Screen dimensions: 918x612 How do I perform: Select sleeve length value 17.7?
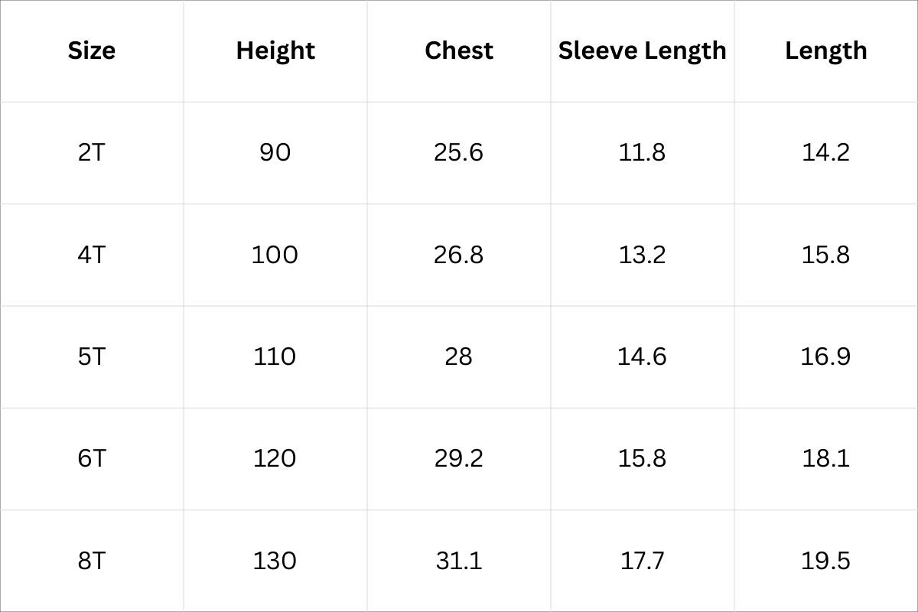[642, 561]
